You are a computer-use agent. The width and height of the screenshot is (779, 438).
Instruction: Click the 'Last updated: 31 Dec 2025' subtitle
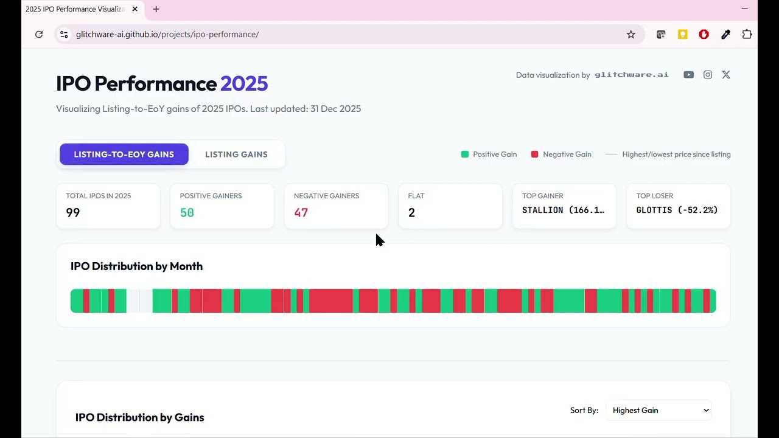point(306,109)
